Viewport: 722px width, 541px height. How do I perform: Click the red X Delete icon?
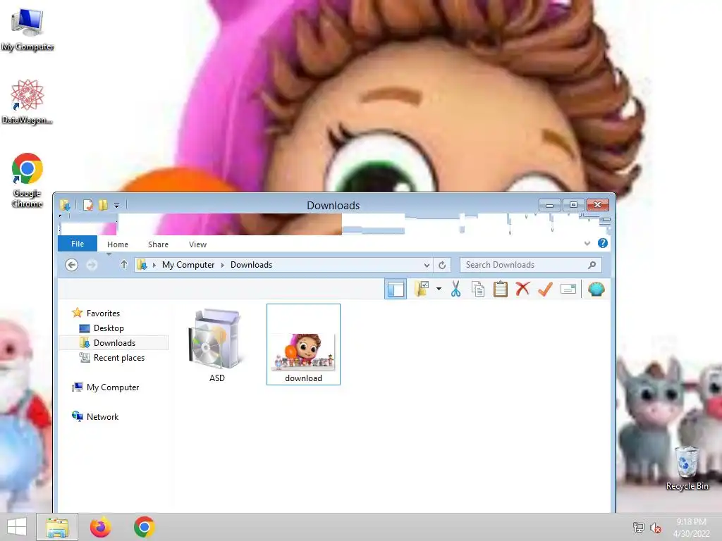[522, 290]
